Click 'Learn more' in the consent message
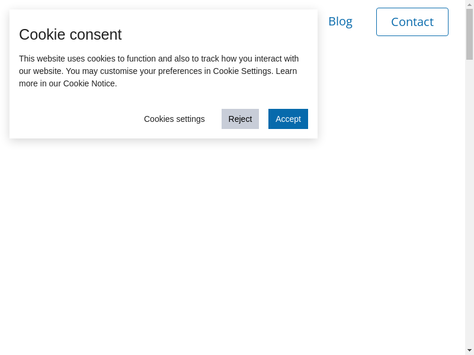 pos(286,71)
